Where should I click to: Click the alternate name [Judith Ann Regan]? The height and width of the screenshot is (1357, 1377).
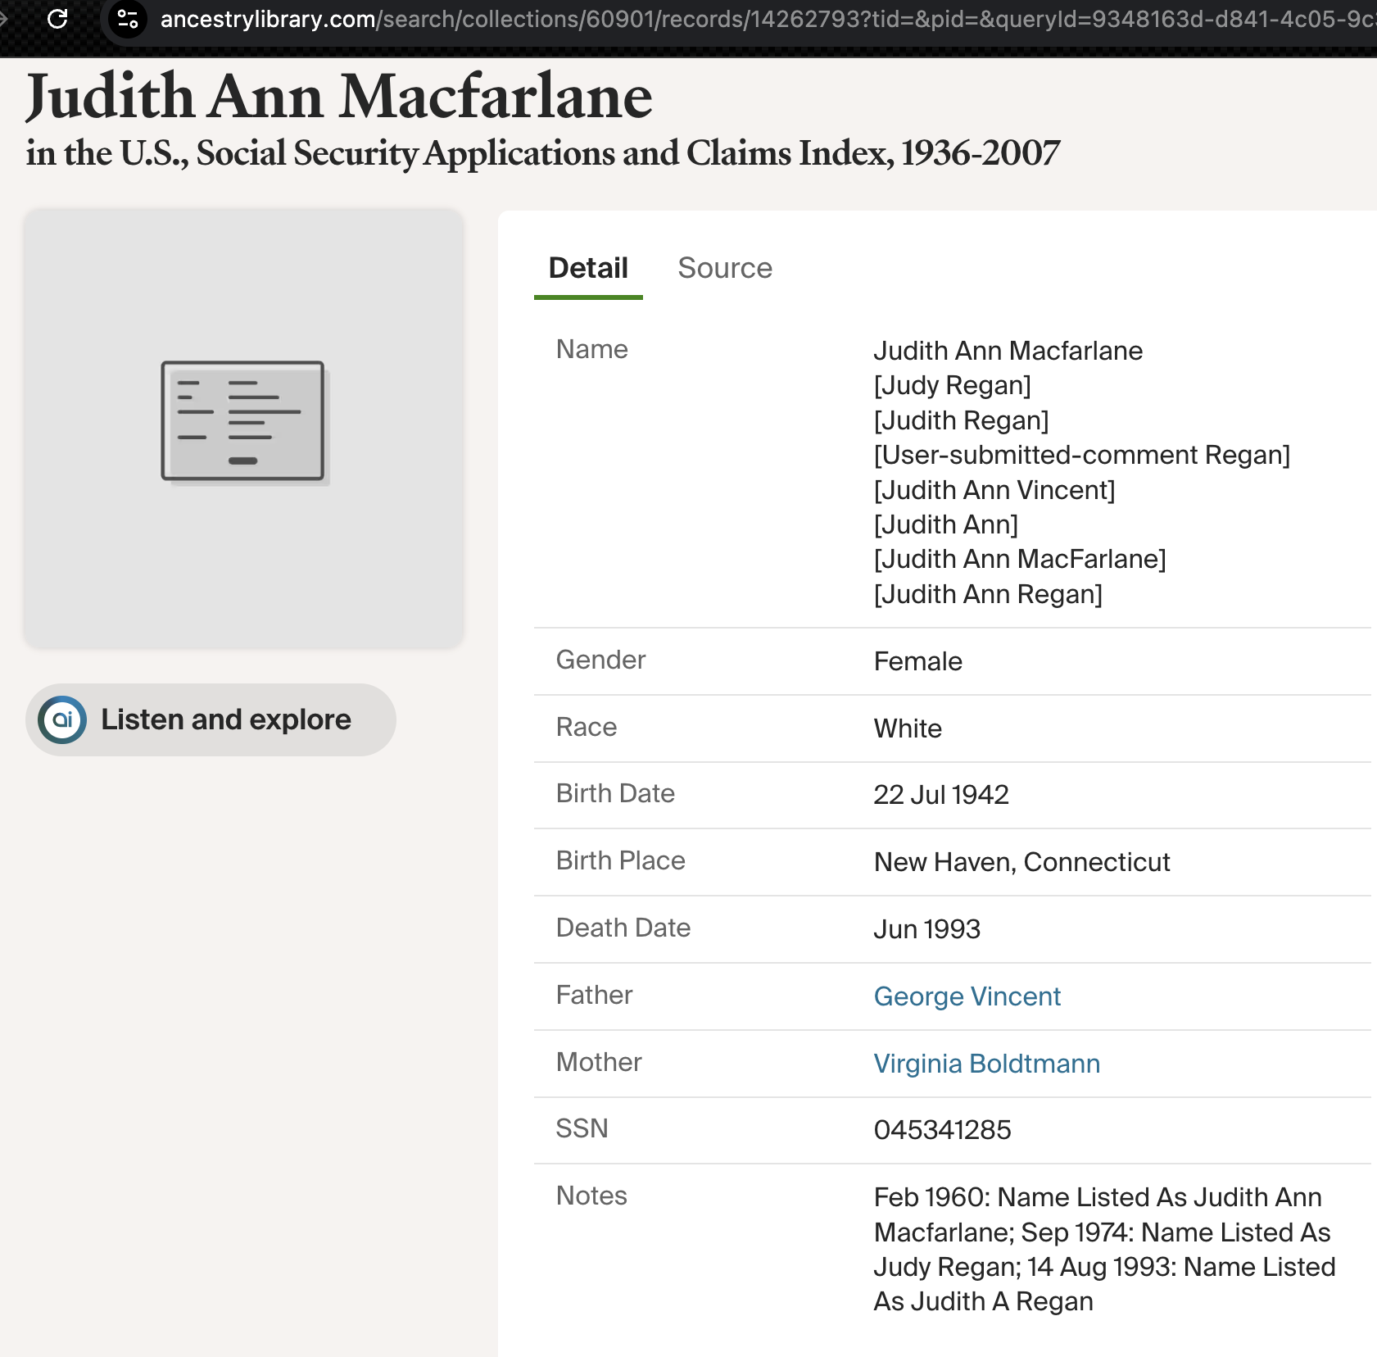[987, 594]
